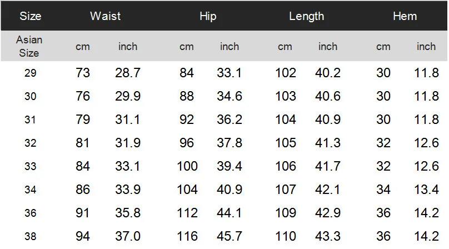Click the Size column header
The image size is (449, 249).
(x=30, y=16)
